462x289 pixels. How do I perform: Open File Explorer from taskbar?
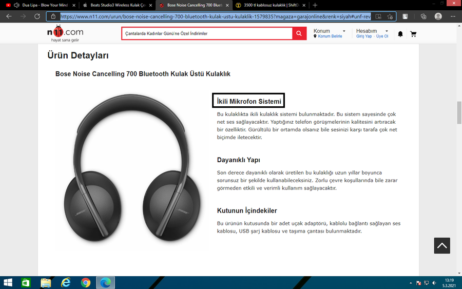click(x=46, y=283)
